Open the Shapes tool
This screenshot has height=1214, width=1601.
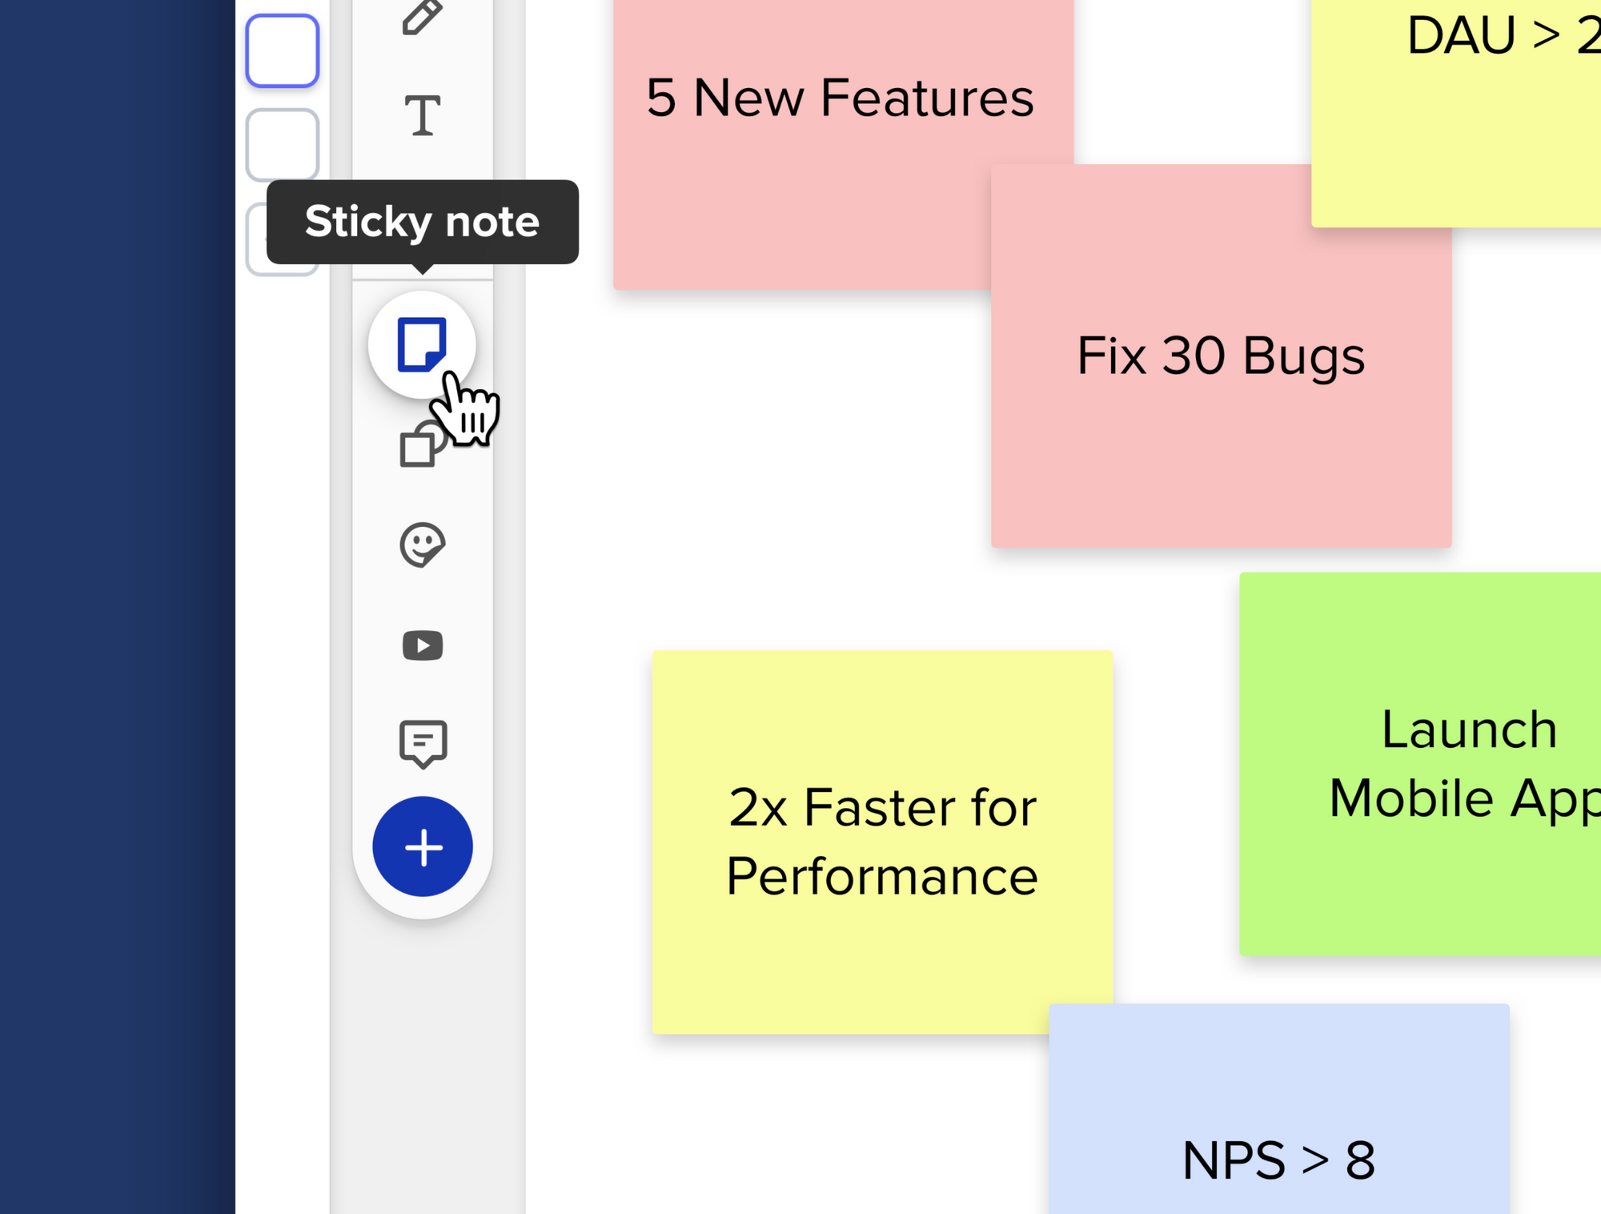click(419, 446)
